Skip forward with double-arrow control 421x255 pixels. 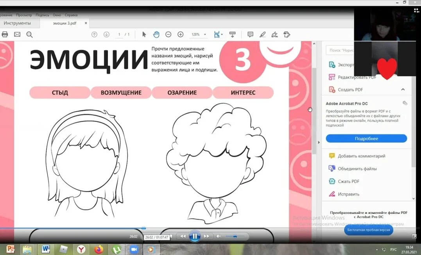207,236
